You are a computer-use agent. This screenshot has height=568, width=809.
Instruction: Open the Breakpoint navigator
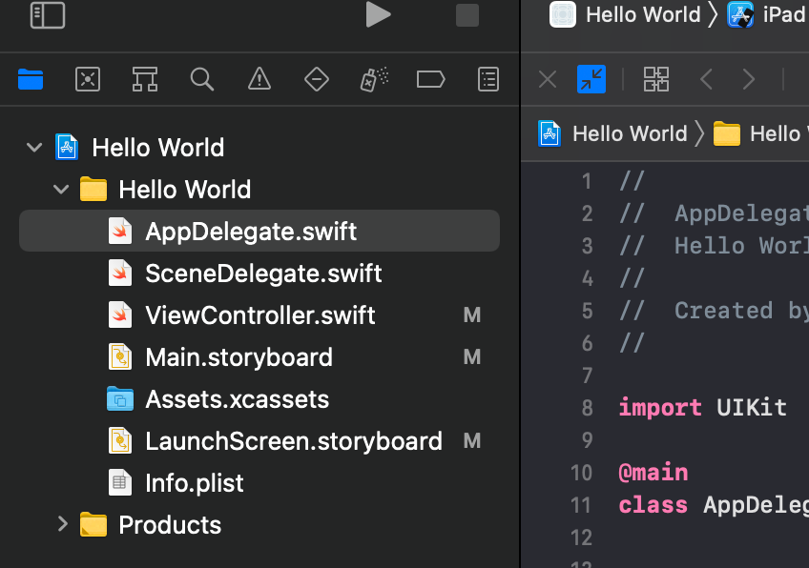(430, 79)
